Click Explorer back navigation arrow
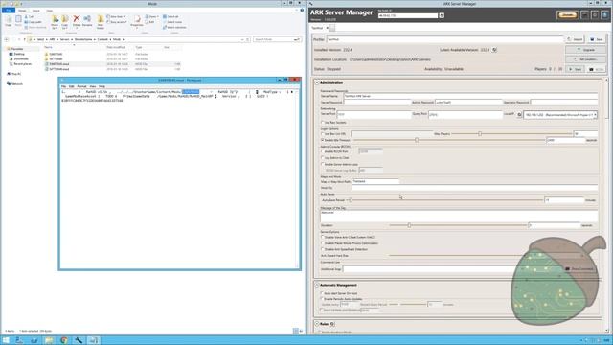Viewport: 613px width, 345px height. pos(7,39)
